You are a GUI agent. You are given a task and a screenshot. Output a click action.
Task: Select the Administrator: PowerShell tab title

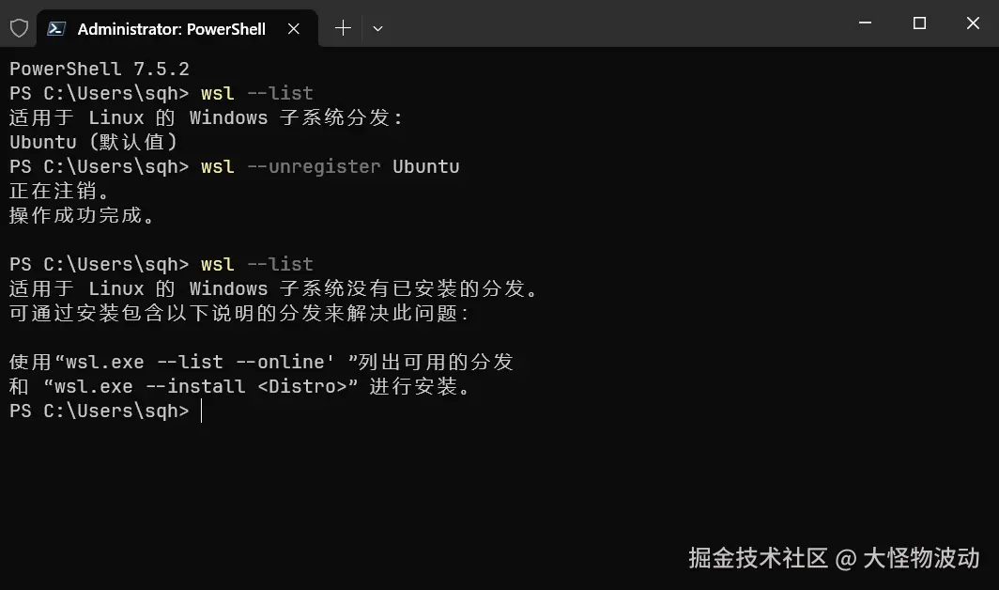click(x=171, y=28)
